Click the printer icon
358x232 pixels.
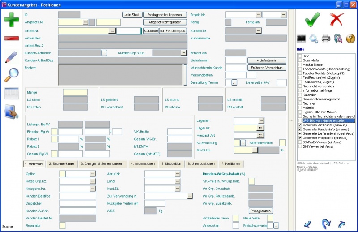point(326,39)
